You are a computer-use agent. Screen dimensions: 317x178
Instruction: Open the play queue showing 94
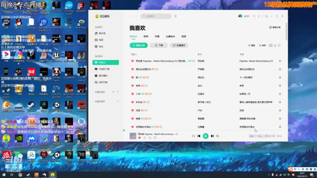click(279, 136)
